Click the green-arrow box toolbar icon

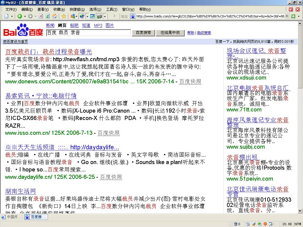(x=99, y=16)
